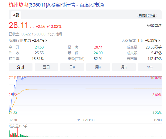The height and width of the screenshot is (139, 166).
Task: Show the 周K weekly chart
Action: [98, 67]
